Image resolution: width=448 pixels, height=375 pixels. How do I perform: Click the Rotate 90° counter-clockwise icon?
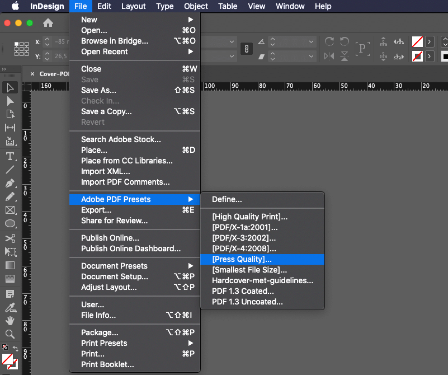(x=345, y=42)
